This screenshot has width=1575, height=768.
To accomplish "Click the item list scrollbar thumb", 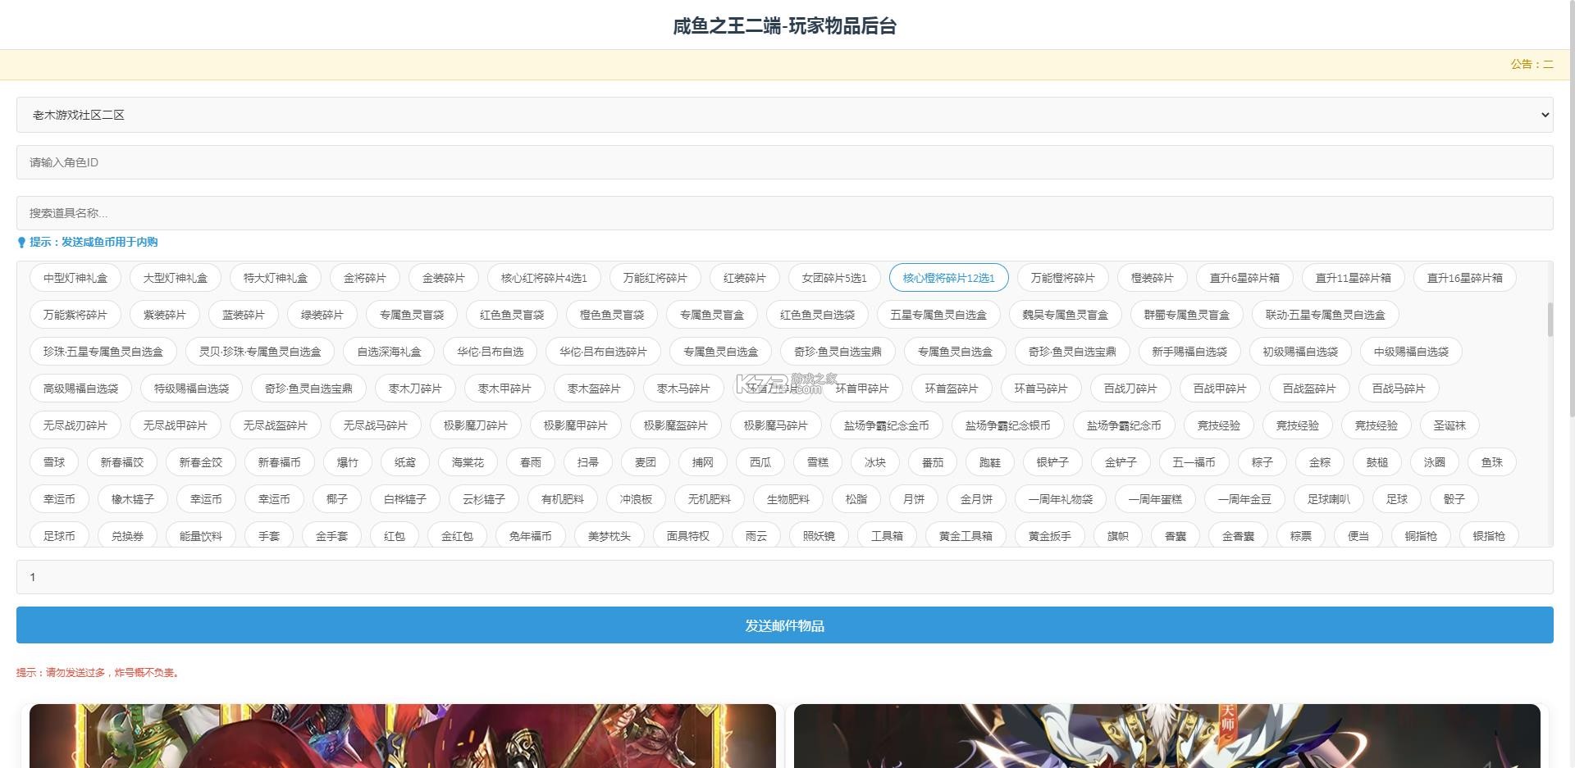I will pyautogui.click(x=1550, y=320).
